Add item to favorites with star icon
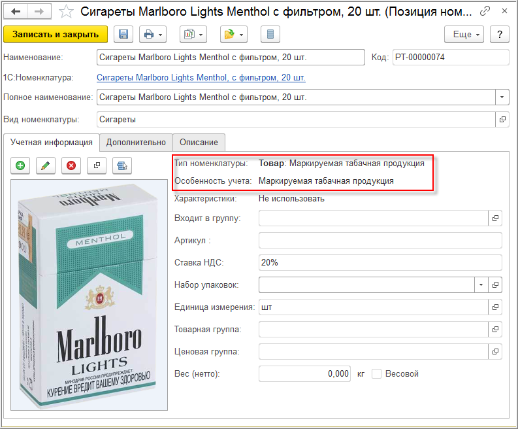The image size is (518, 429). (x=66, y=12)
